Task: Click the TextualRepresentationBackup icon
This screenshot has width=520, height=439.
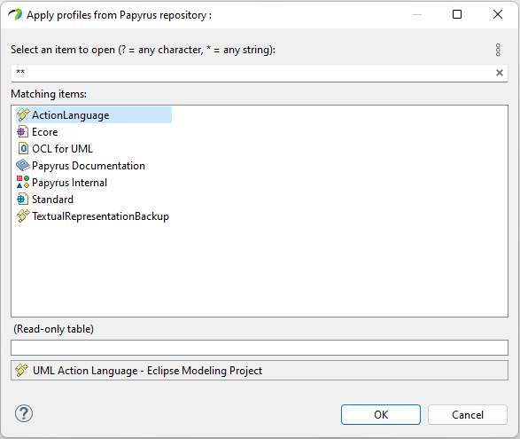Action: coord(23,216)
